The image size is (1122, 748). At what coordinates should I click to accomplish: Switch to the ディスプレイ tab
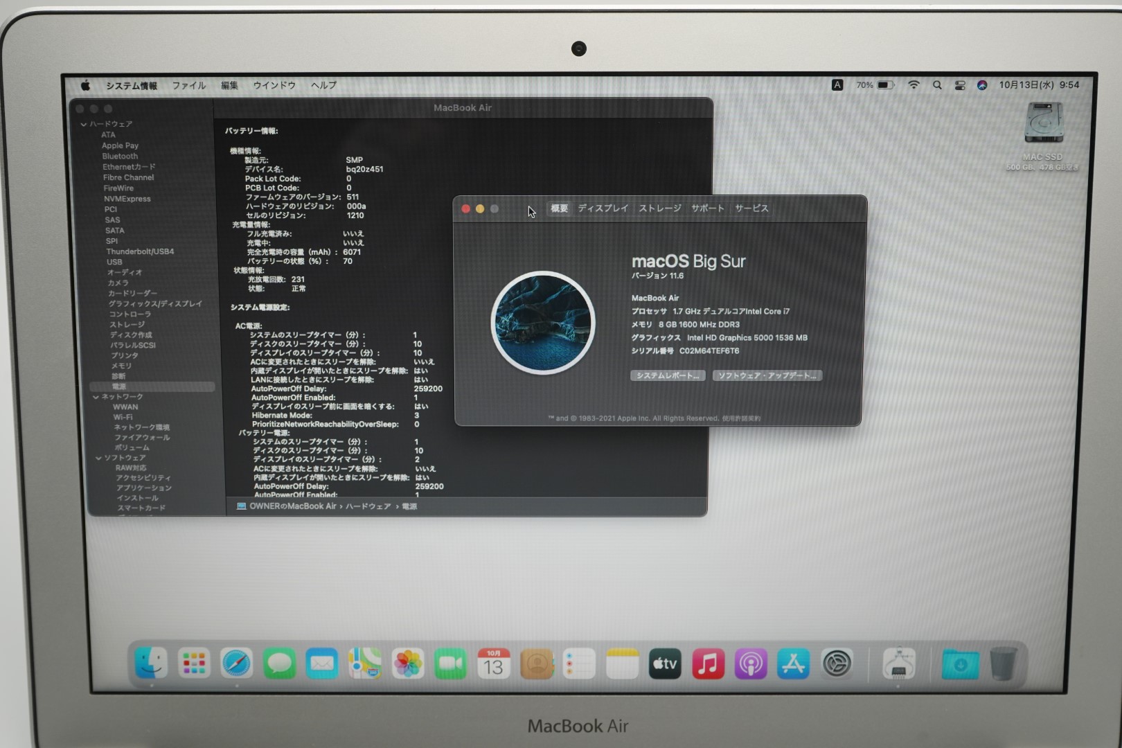[x=603, y=208]
